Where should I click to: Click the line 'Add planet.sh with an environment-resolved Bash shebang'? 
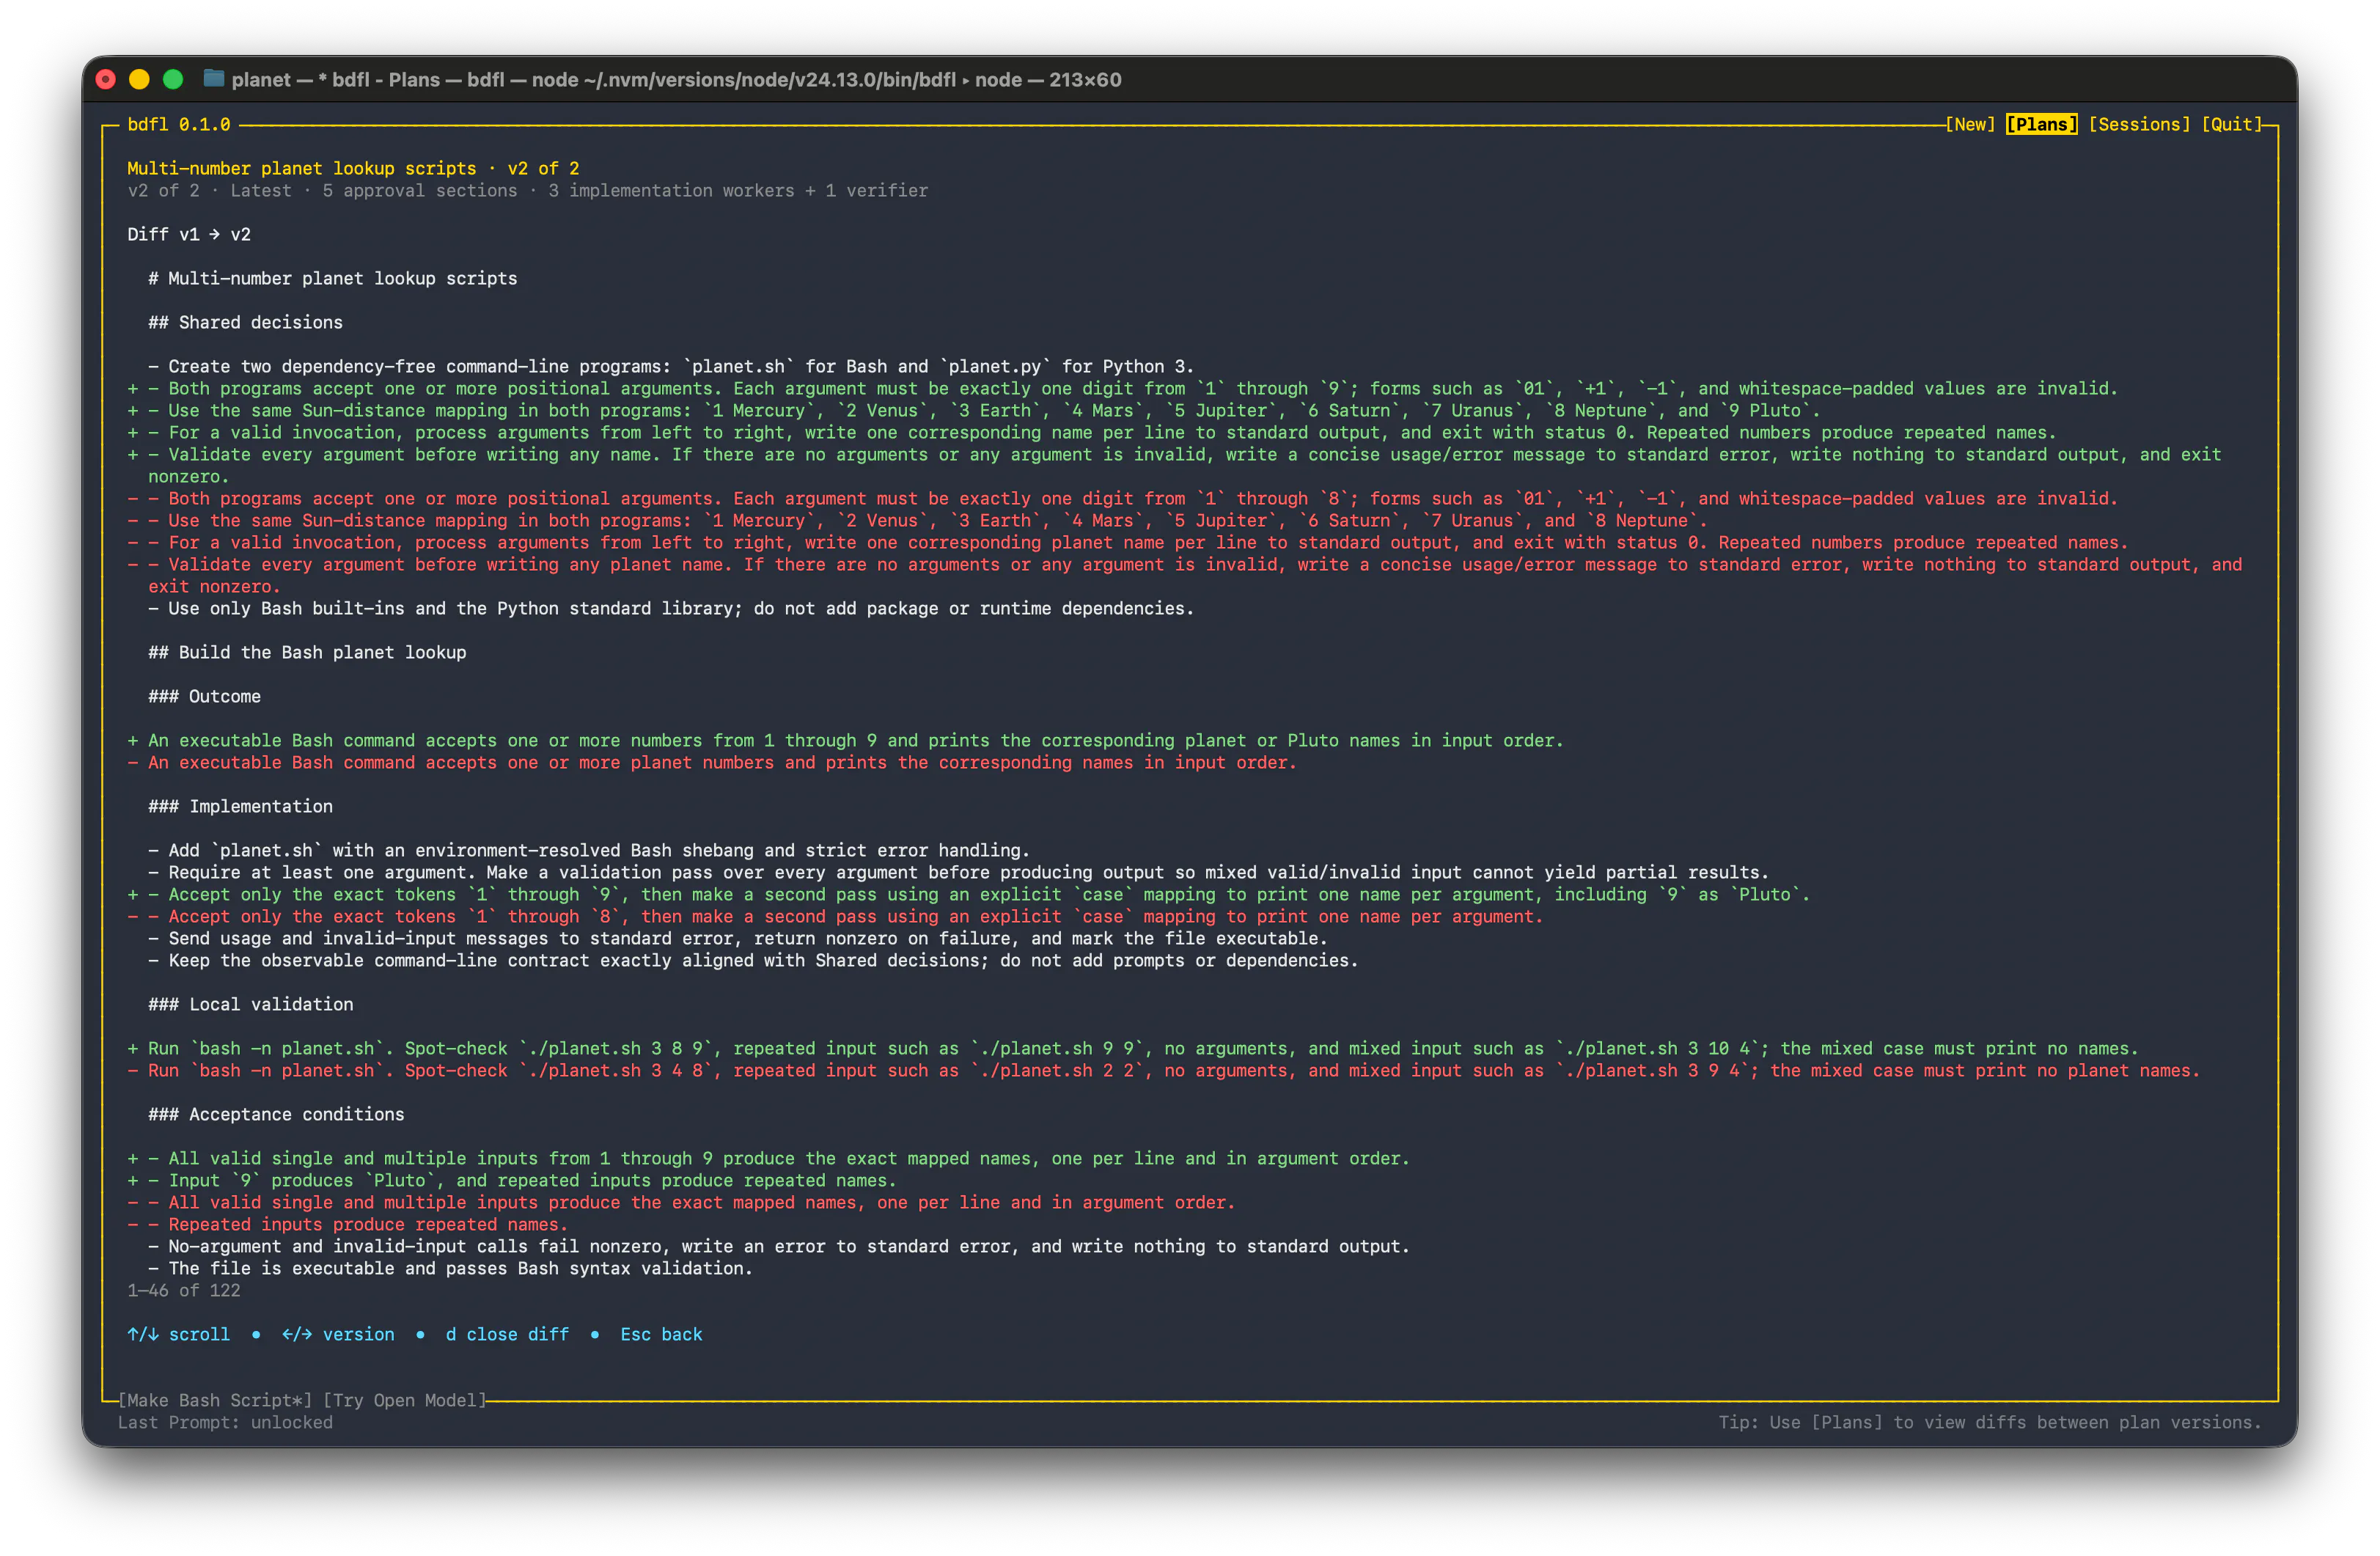click(x=588, y=850)
